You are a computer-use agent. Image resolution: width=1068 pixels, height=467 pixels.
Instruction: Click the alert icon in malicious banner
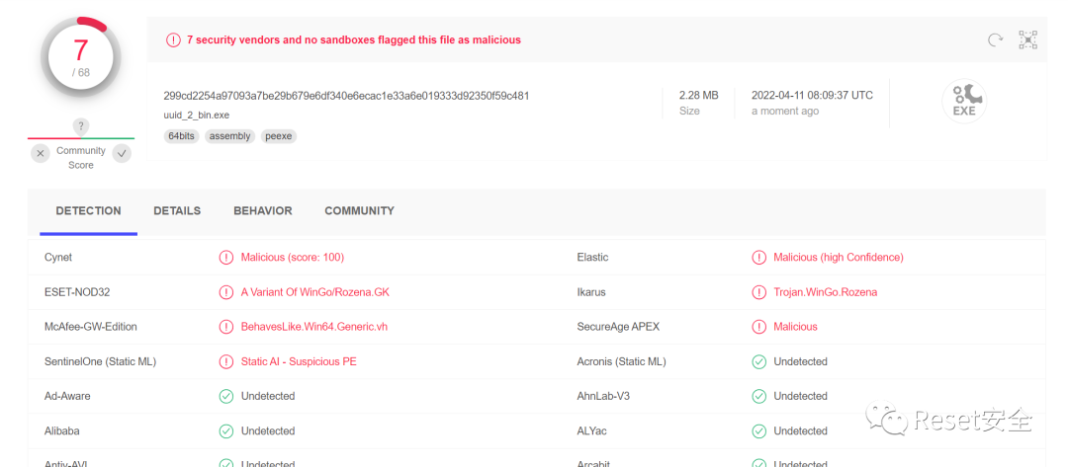(x=173, y=40)
